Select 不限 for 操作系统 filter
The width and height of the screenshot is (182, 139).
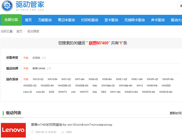pos(26,79)
